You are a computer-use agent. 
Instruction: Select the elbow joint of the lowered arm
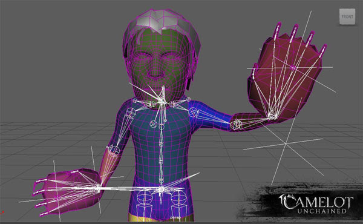pos(114,150)
